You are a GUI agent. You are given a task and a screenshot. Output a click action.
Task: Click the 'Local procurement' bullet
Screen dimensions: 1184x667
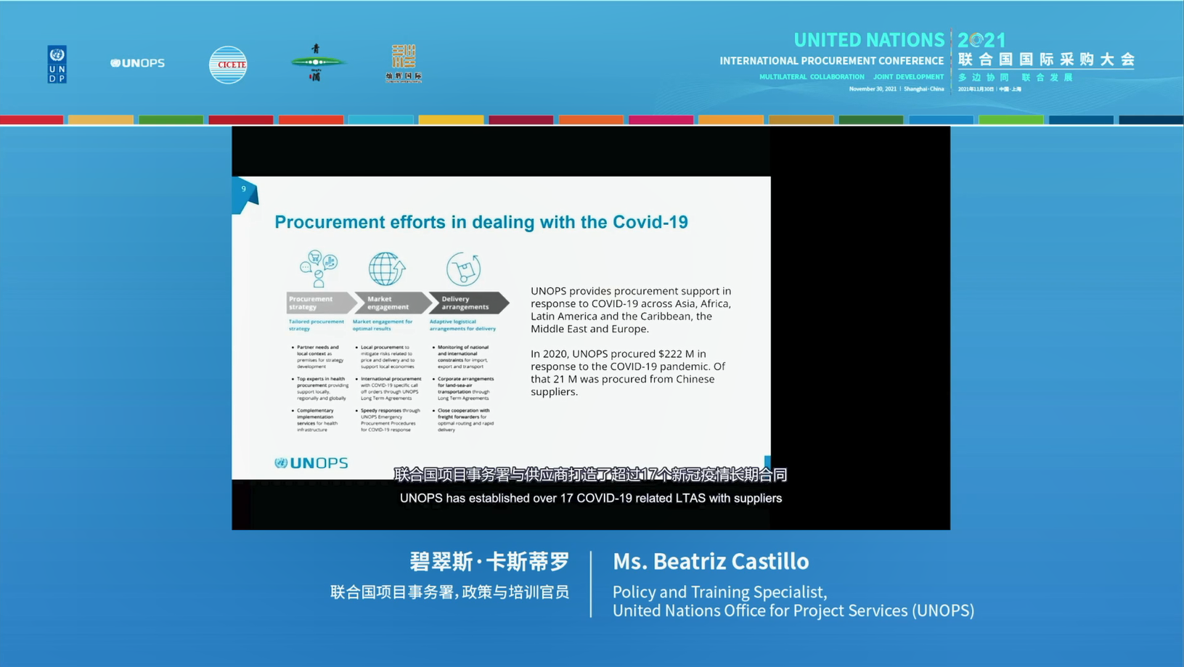point(386,356)
